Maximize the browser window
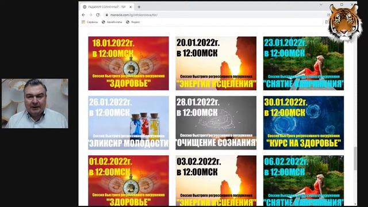The image size is (368, 207). pyautogui.click(x=342, y=5)
